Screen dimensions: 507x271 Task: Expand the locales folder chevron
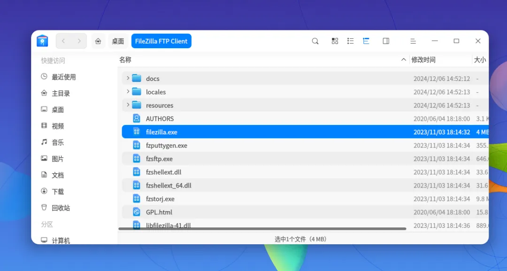128,92
